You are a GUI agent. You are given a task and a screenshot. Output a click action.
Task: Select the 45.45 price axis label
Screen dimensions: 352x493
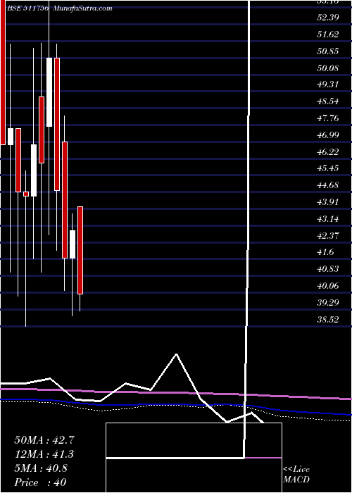(x=328, y=168)
